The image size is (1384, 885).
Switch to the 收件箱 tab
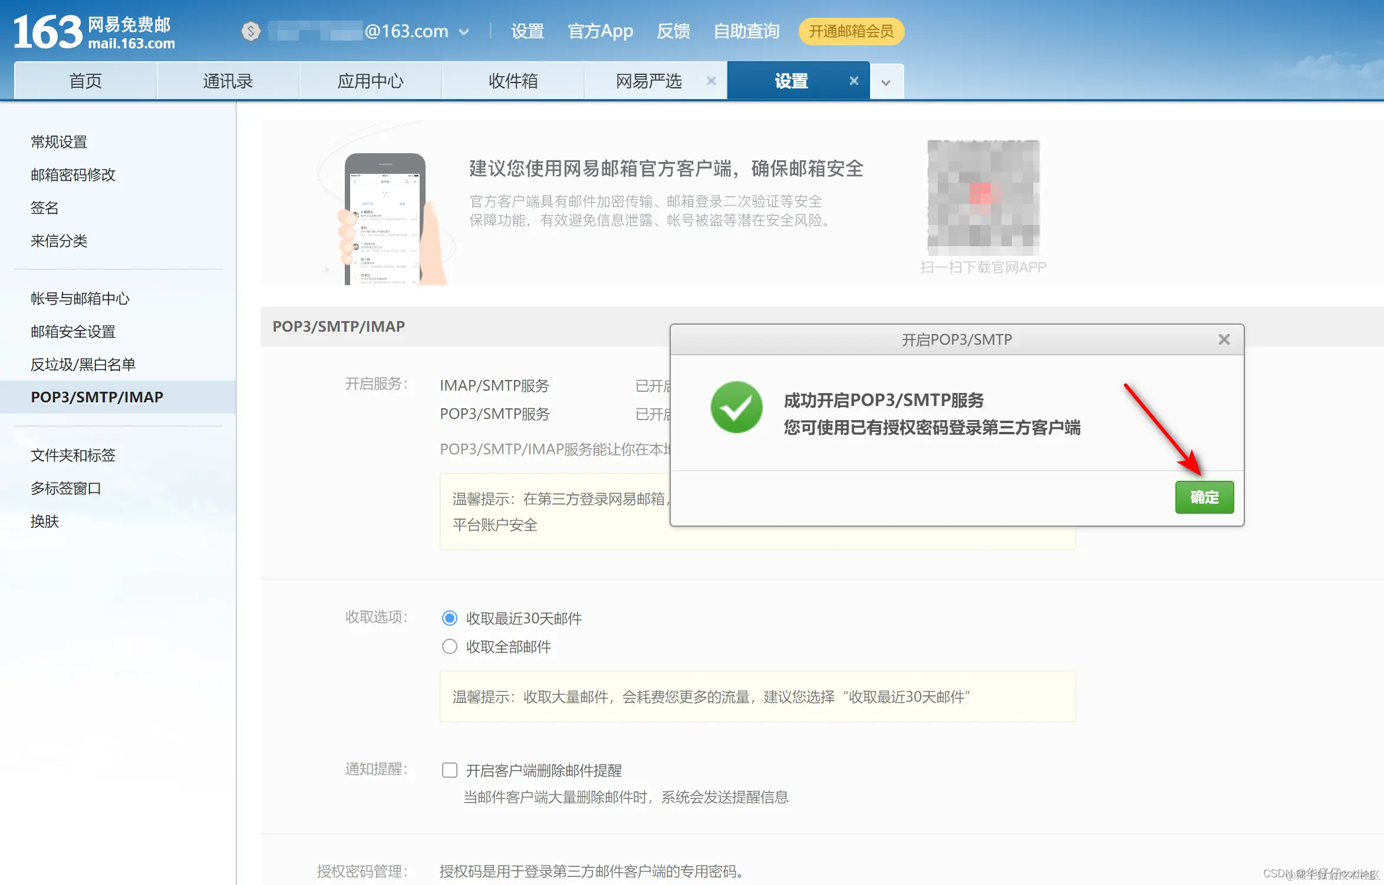pyautogui.click(x=512, y=81)
